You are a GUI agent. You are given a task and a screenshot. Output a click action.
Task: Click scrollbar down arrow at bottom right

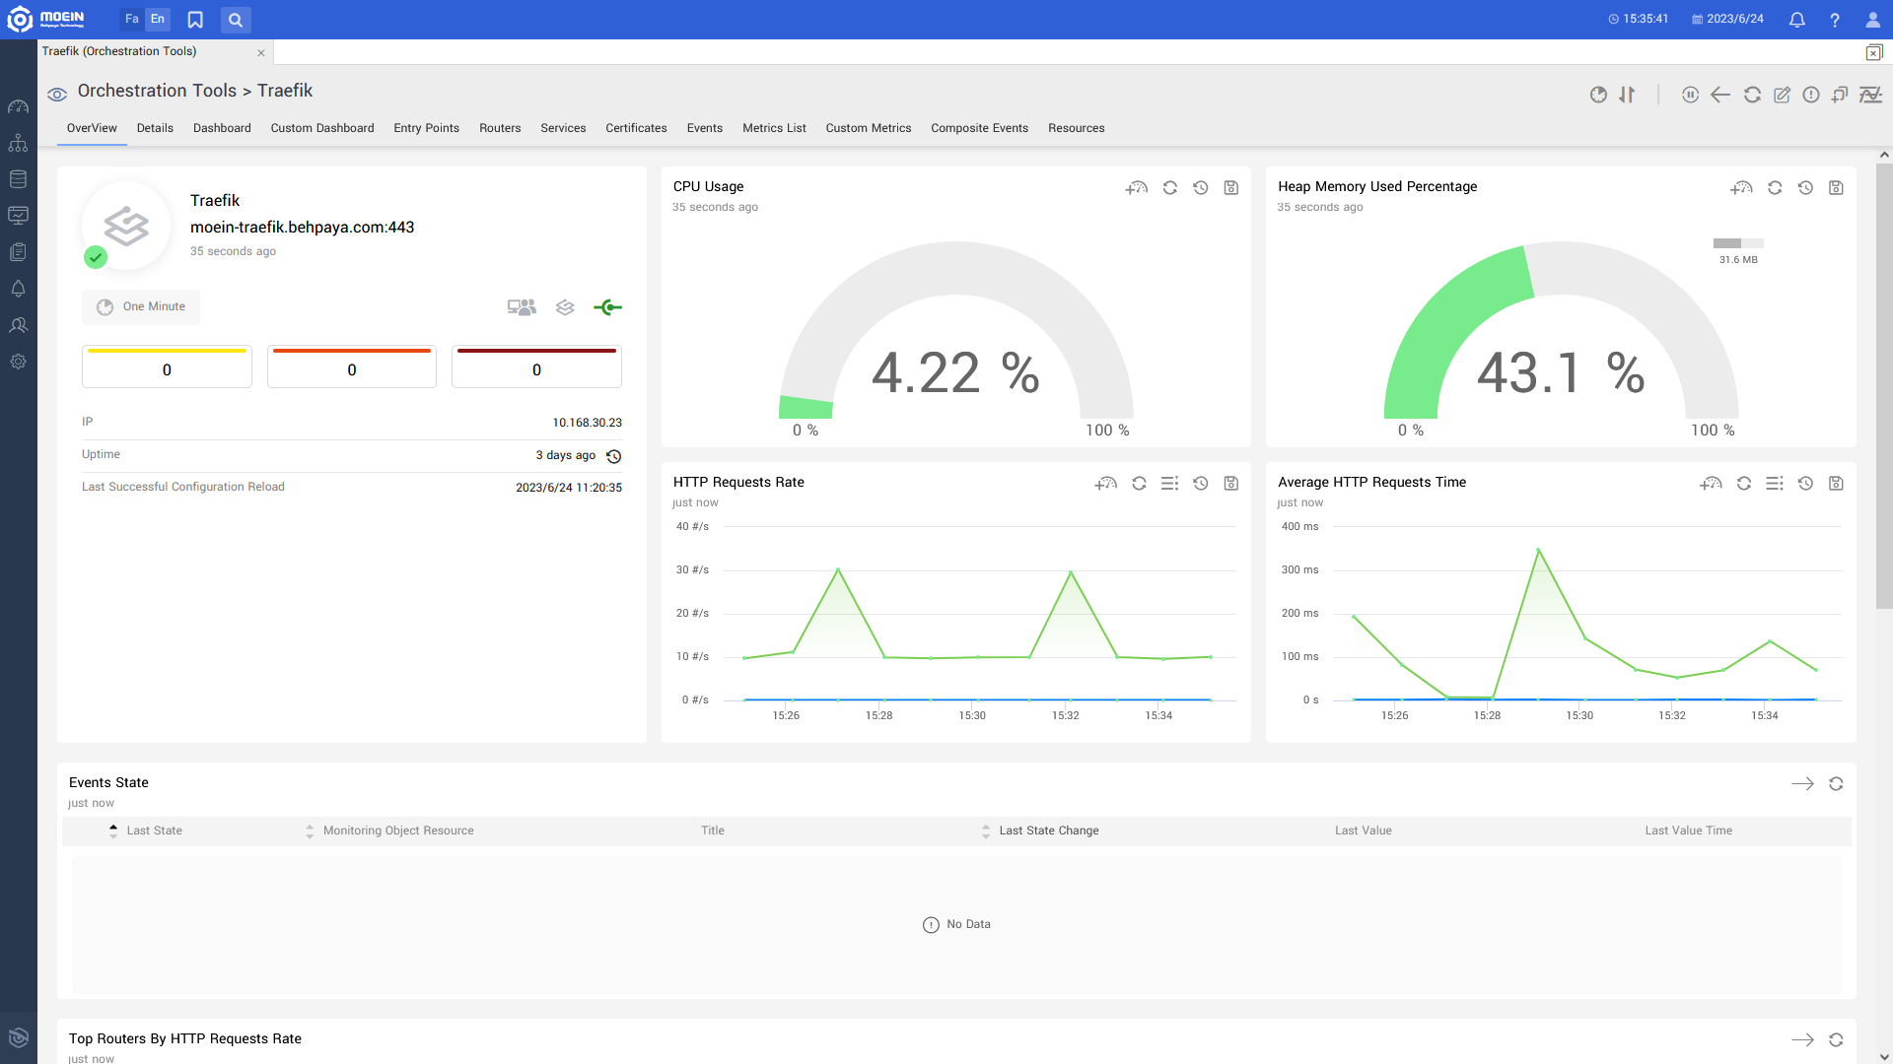click(x=1884, y=1056)
